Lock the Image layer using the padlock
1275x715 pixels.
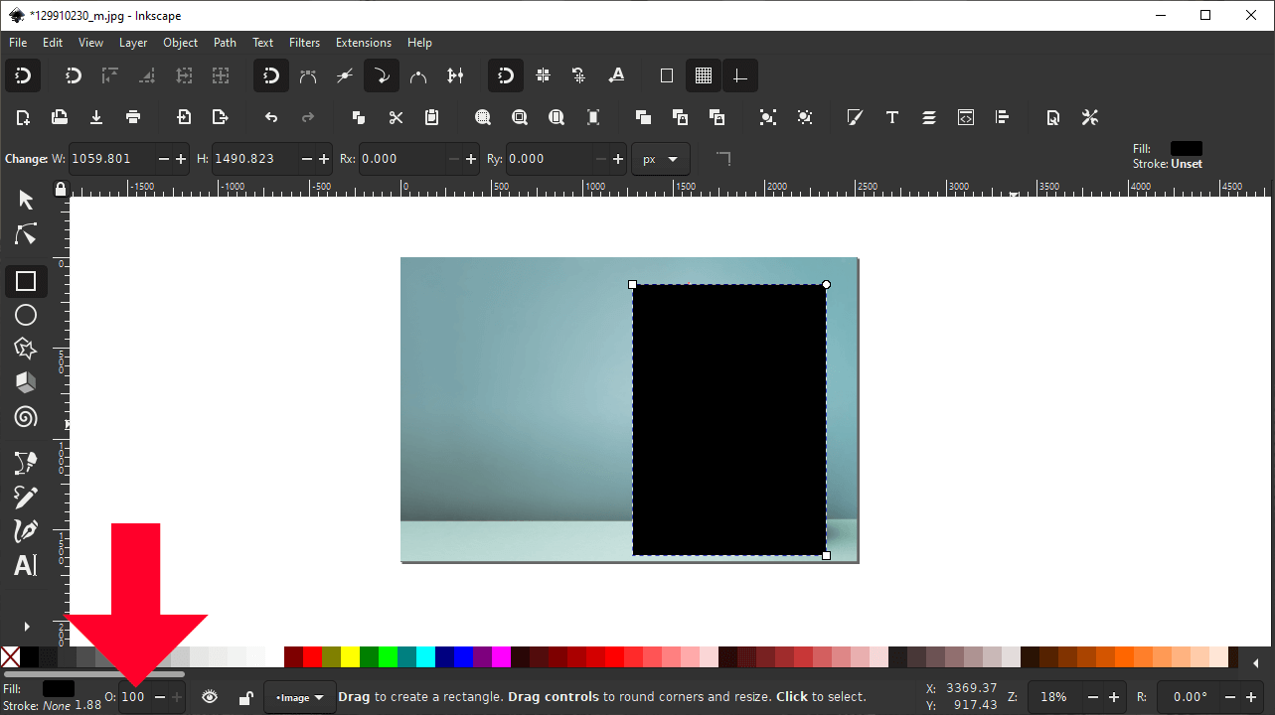point(244,696)
